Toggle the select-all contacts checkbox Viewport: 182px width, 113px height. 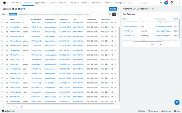(x=3, y=19)
